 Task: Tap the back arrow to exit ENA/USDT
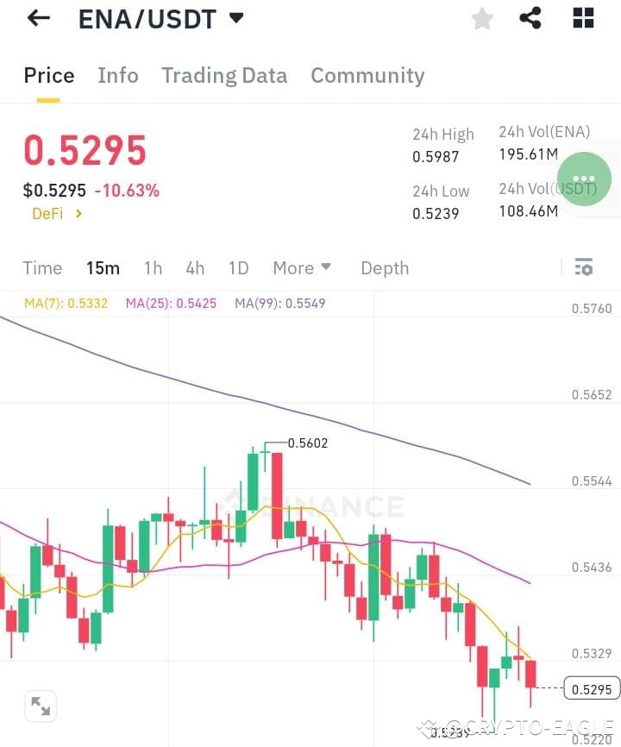pyautogui.click(x=38, y=17)
